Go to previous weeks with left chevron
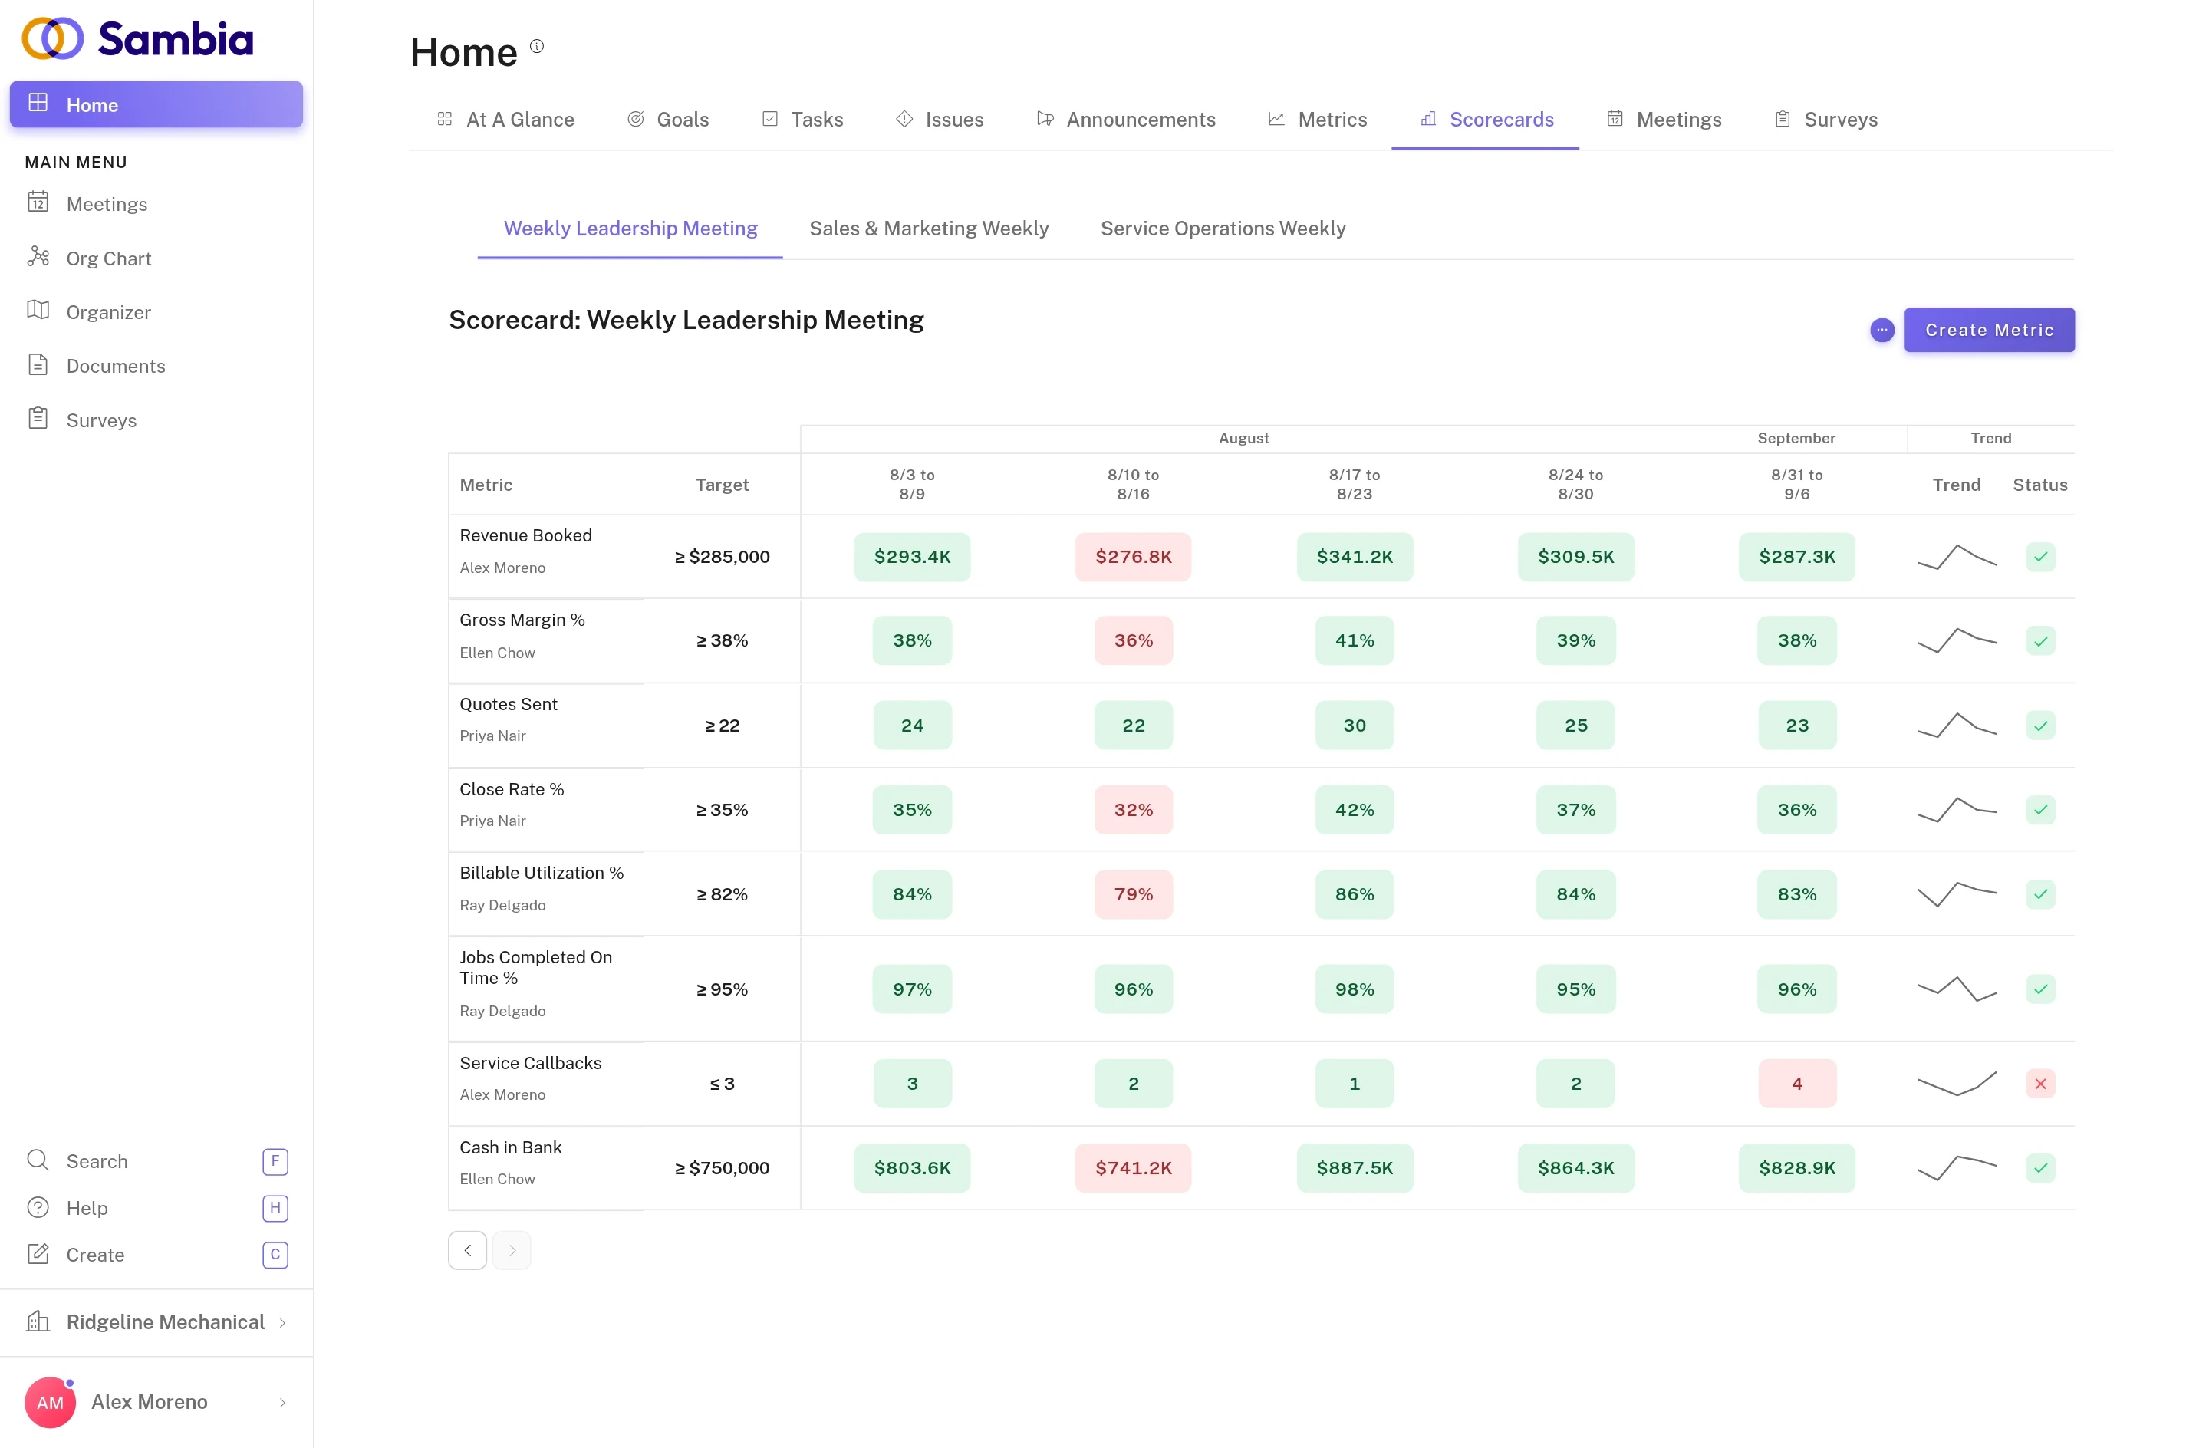 point(468,1250)
